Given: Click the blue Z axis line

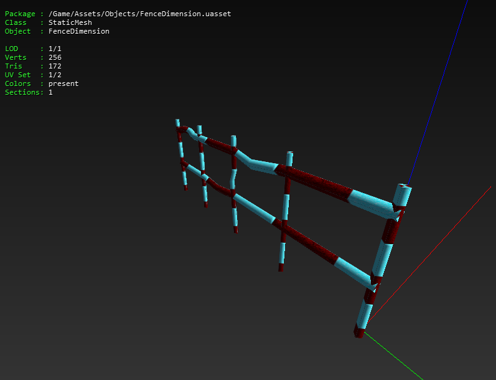Looking at the screenshot, I should pyautogui.click(x=438, y=92).
